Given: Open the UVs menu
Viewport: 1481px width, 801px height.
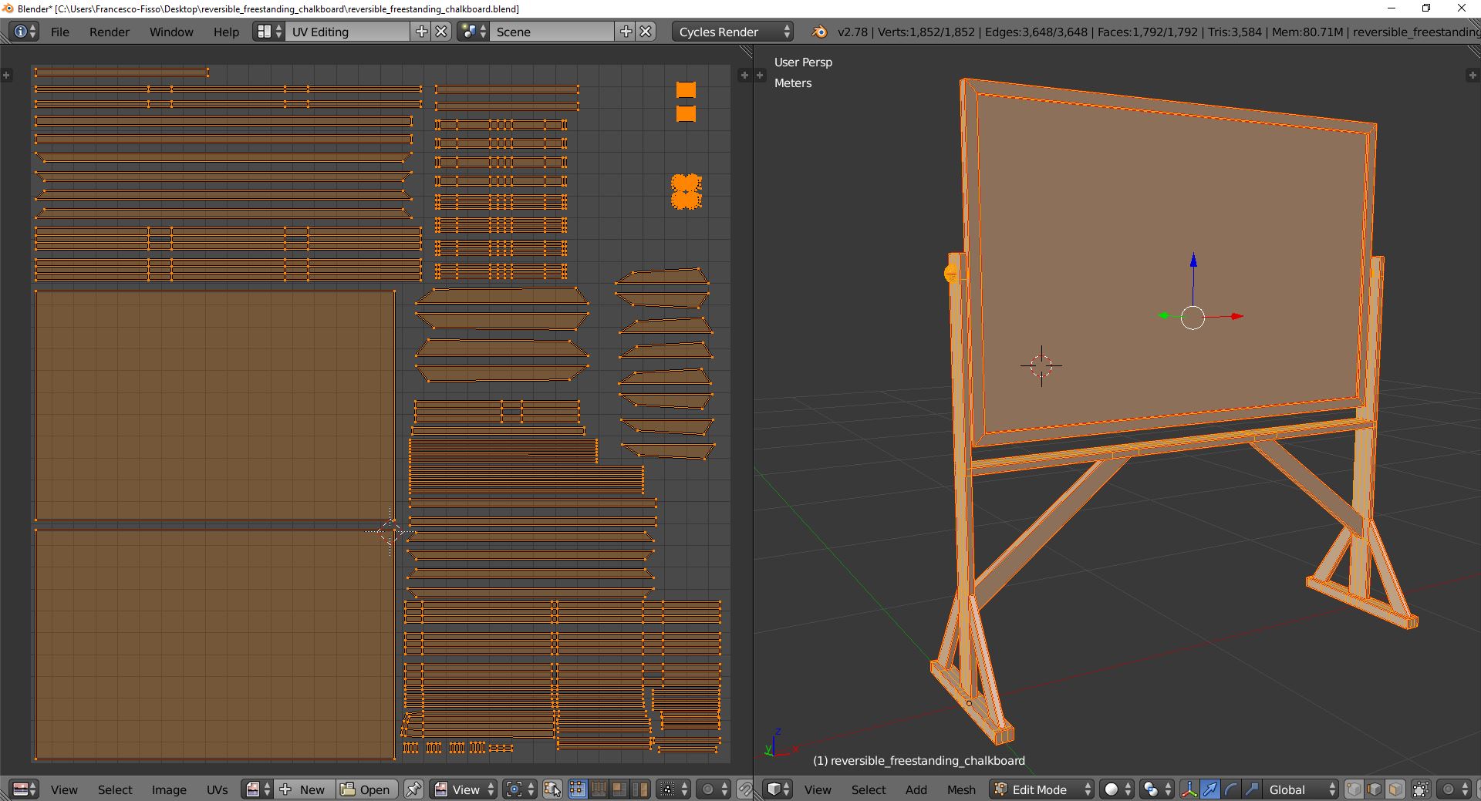Looking at the screenshot, I should coord(217,789).
